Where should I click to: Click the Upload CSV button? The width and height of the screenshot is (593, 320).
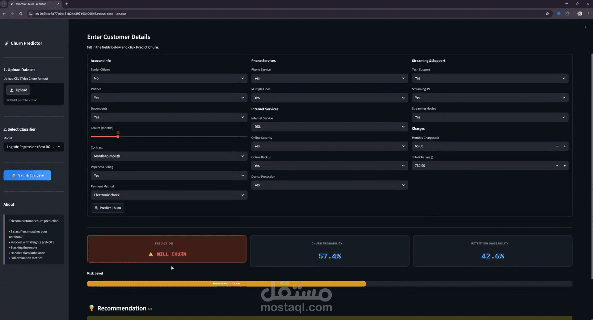18,90
